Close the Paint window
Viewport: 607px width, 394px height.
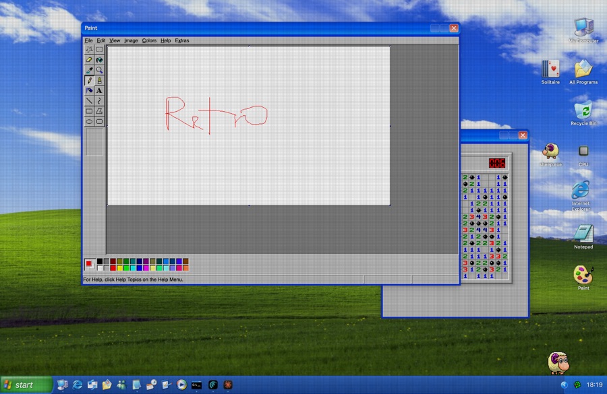454,28
